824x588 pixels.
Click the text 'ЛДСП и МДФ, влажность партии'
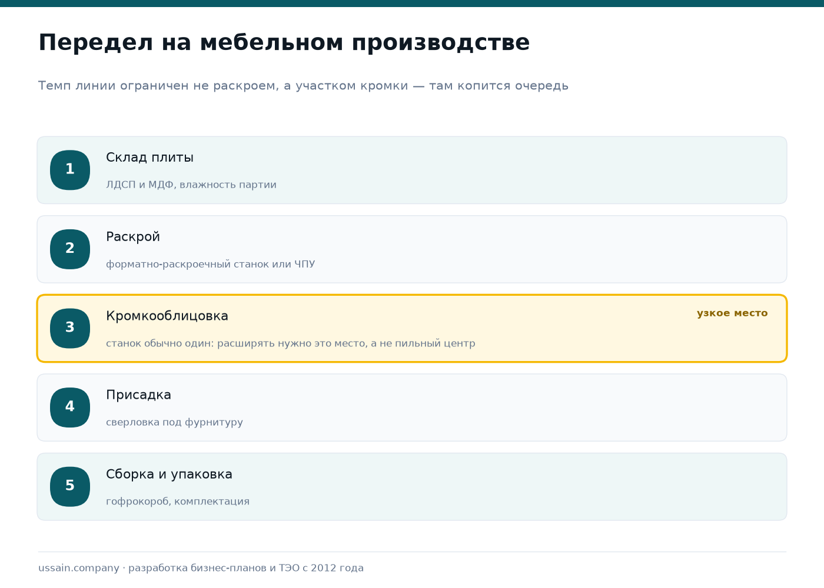191,185
